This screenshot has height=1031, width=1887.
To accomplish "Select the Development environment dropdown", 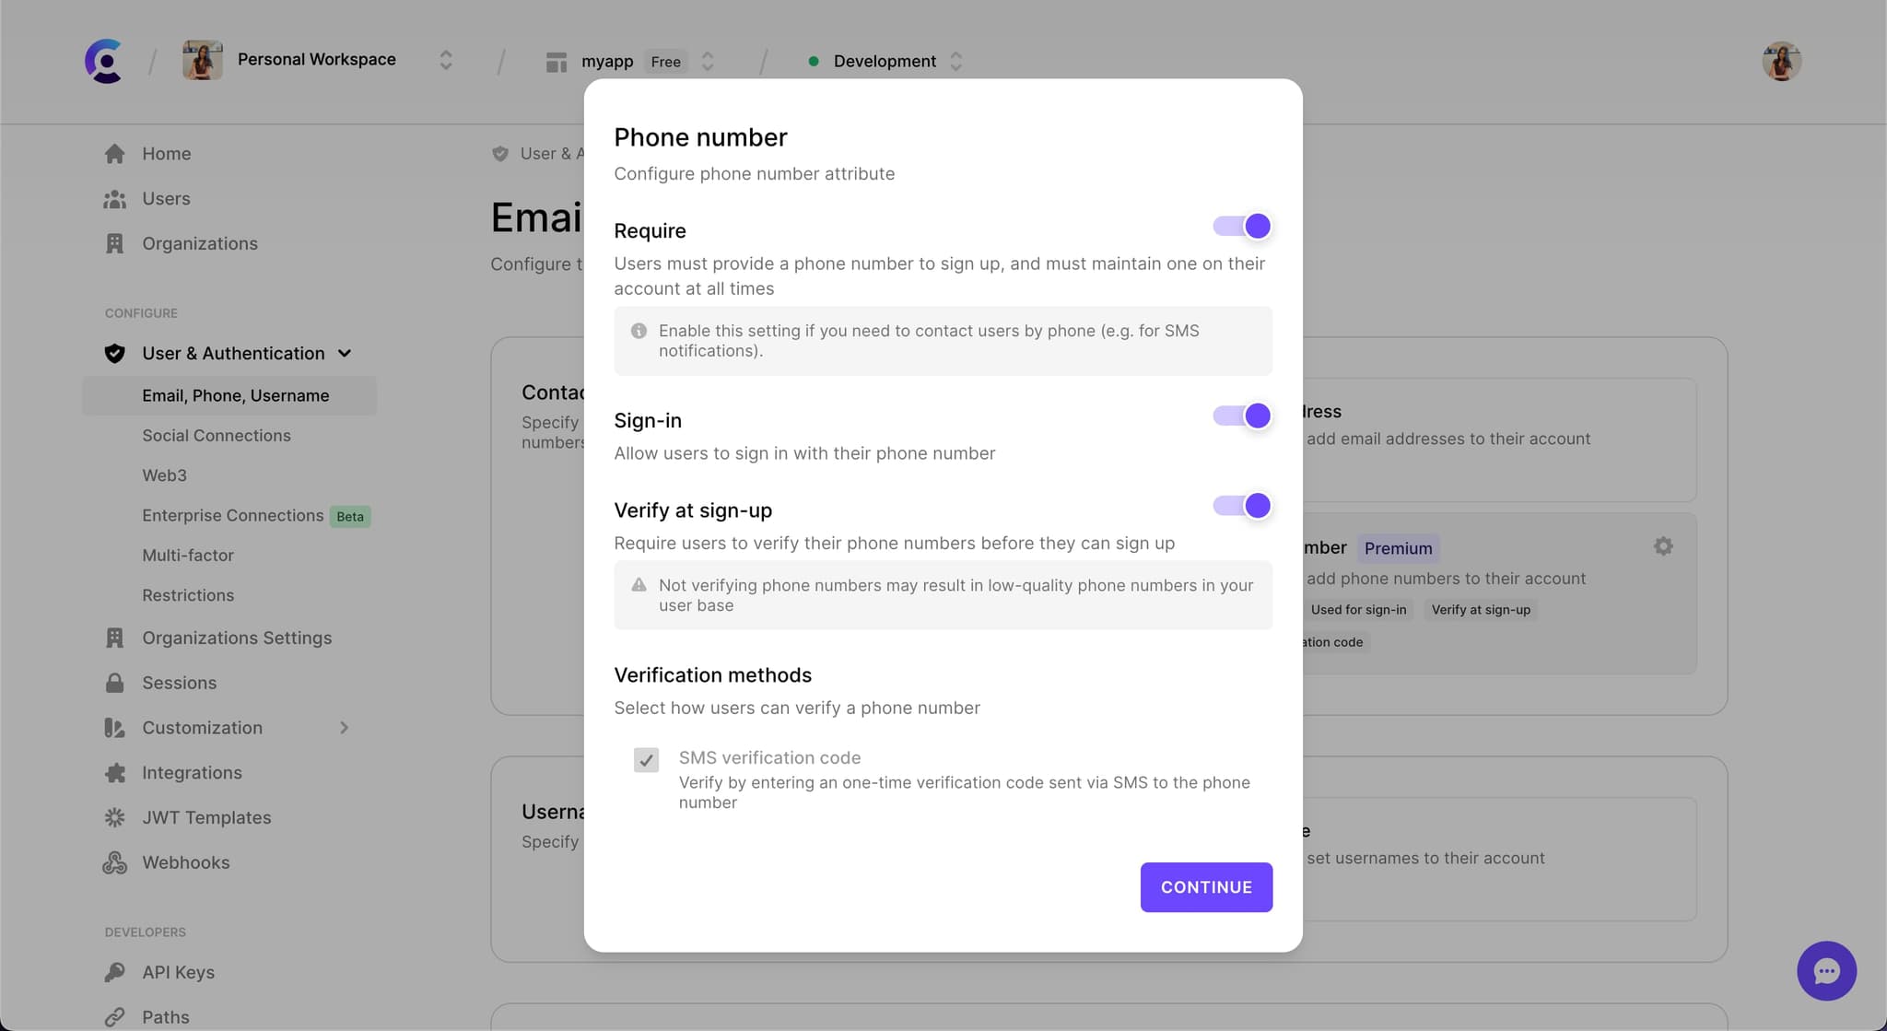I will [x=885, y=60].
